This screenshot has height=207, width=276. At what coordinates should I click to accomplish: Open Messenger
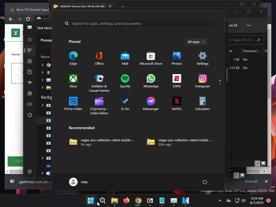(151, 104)
